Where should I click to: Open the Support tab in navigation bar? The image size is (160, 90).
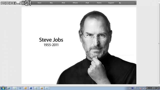click(111, 3)
